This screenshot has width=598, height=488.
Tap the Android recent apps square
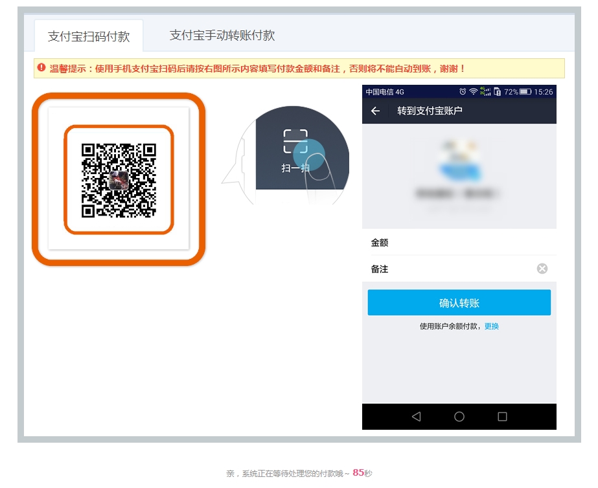(x=502, y=416)
